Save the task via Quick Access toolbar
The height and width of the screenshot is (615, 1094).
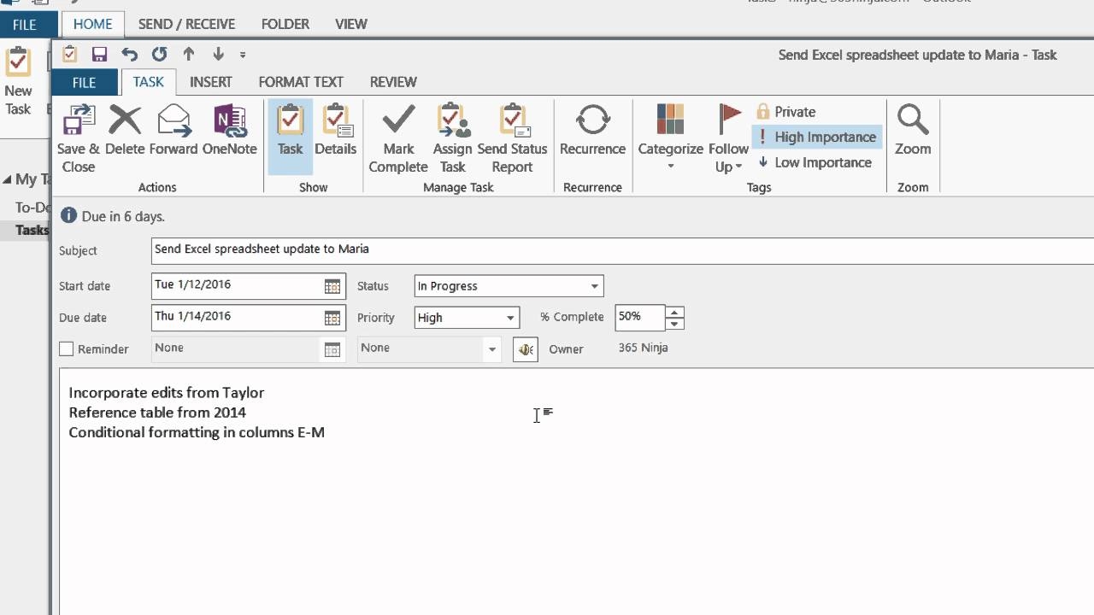pyautogui.click(x=99, y=54)
